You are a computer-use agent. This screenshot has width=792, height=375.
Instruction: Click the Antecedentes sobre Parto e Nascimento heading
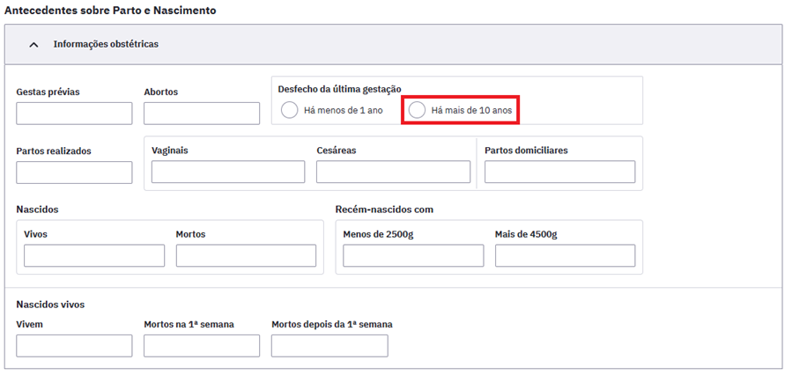pos(110,11)
